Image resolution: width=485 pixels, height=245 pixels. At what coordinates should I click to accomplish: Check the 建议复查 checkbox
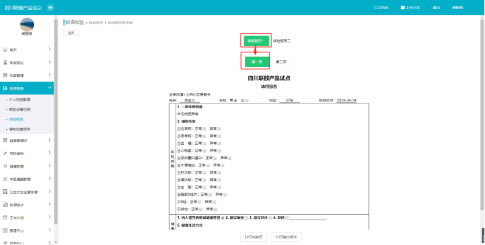(246, 217)
